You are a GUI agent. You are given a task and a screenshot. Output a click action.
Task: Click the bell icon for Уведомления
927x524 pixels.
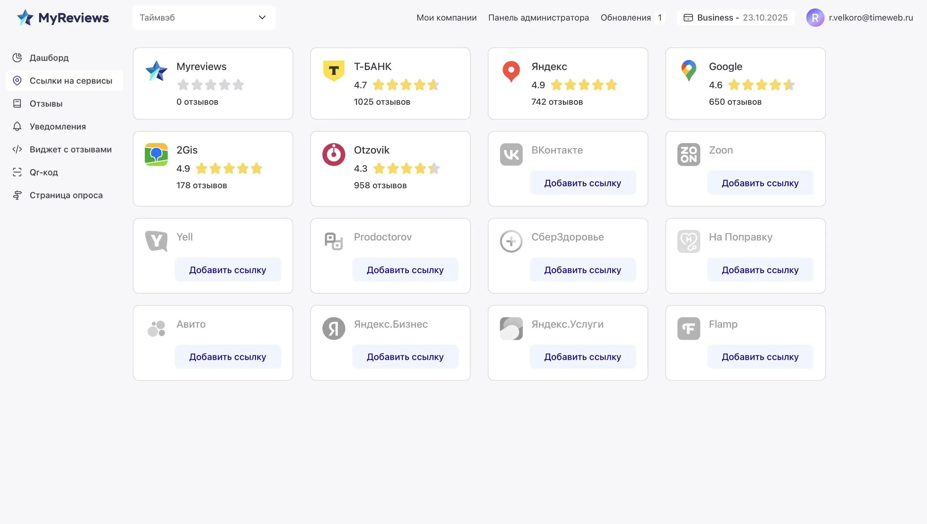point(17,126)
